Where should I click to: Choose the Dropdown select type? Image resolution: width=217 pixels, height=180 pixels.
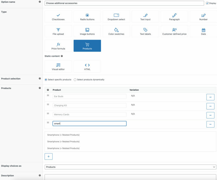116,16
